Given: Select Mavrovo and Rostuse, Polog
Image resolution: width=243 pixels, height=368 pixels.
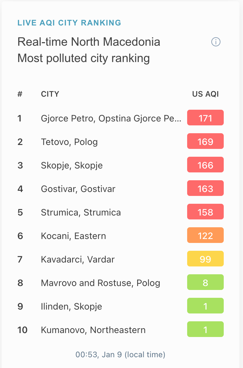Looking at the screenshot, I should tap(101, 283).
